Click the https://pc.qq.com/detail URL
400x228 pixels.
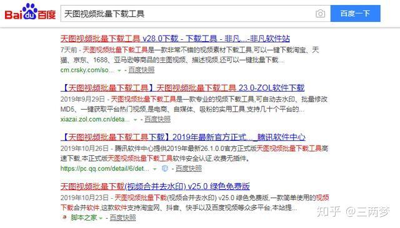(104, 169)
